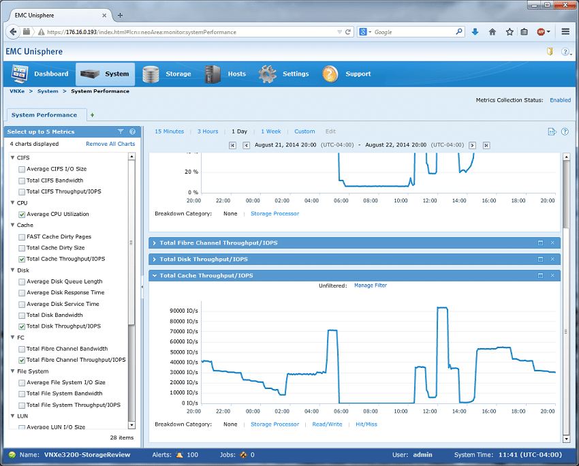
Task: Add a new performance tab with plus
Action: [x=93, y=115]
